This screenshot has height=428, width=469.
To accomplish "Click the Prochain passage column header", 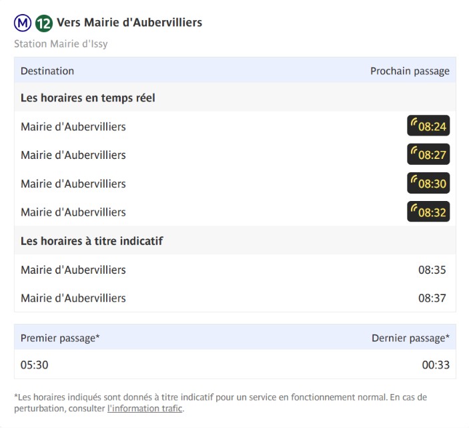I will (410, 71).
